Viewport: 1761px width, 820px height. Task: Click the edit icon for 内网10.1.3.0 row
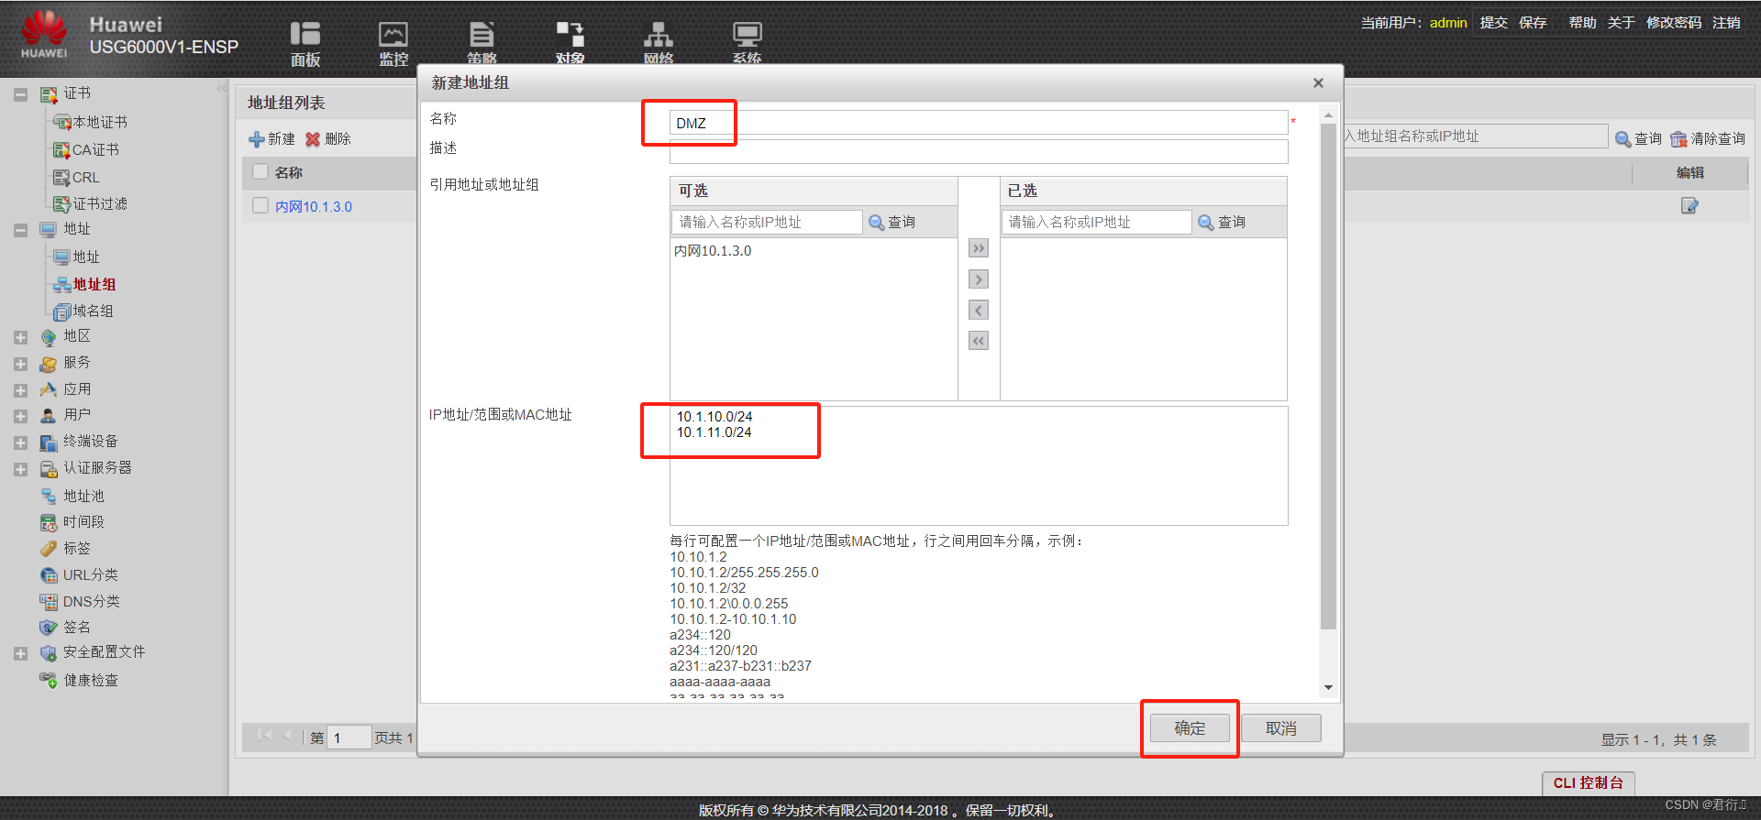pos(1689,206)
